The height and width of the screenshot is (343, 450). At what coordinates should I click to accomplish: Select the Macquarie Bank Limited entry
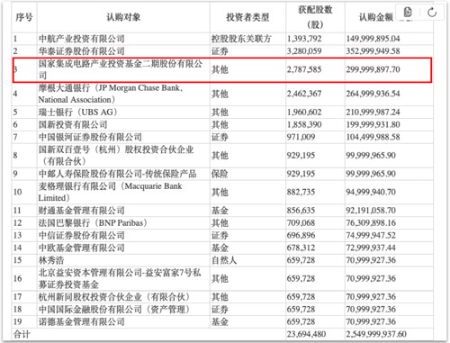[110, 192]
